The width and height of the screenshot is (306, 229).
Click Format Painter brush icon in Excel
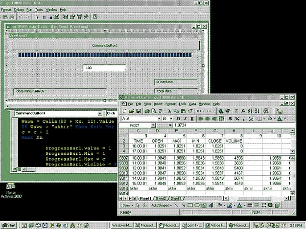[190, 111]
